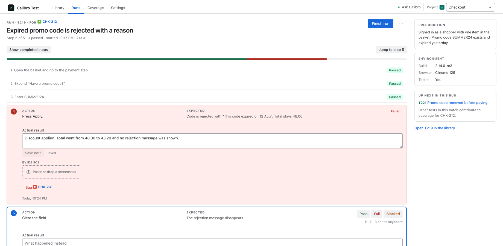This screenshot has height=246, width=503.
Task: Click the disabled Save note button
Action: pyautogui.click(x=33, y=153)
